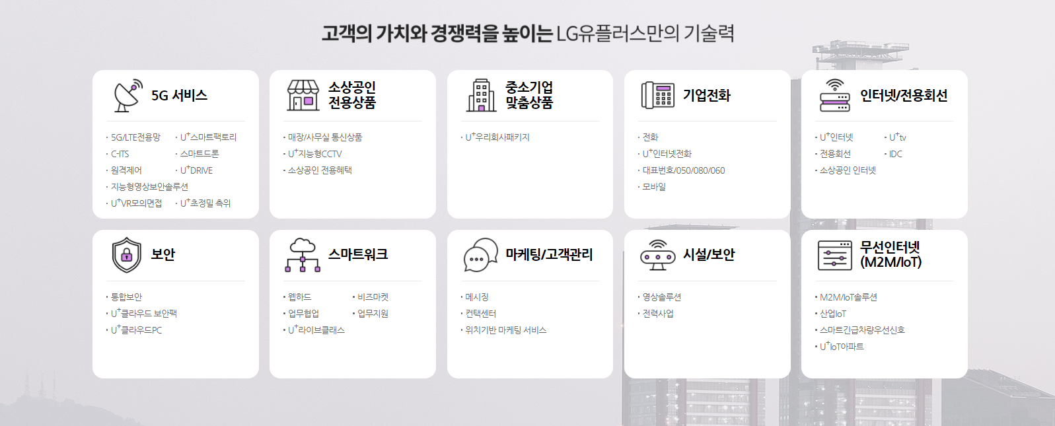Open 스마트긴급차량우선신호 link
The image size is (1055, 426).
coord(862,330)
